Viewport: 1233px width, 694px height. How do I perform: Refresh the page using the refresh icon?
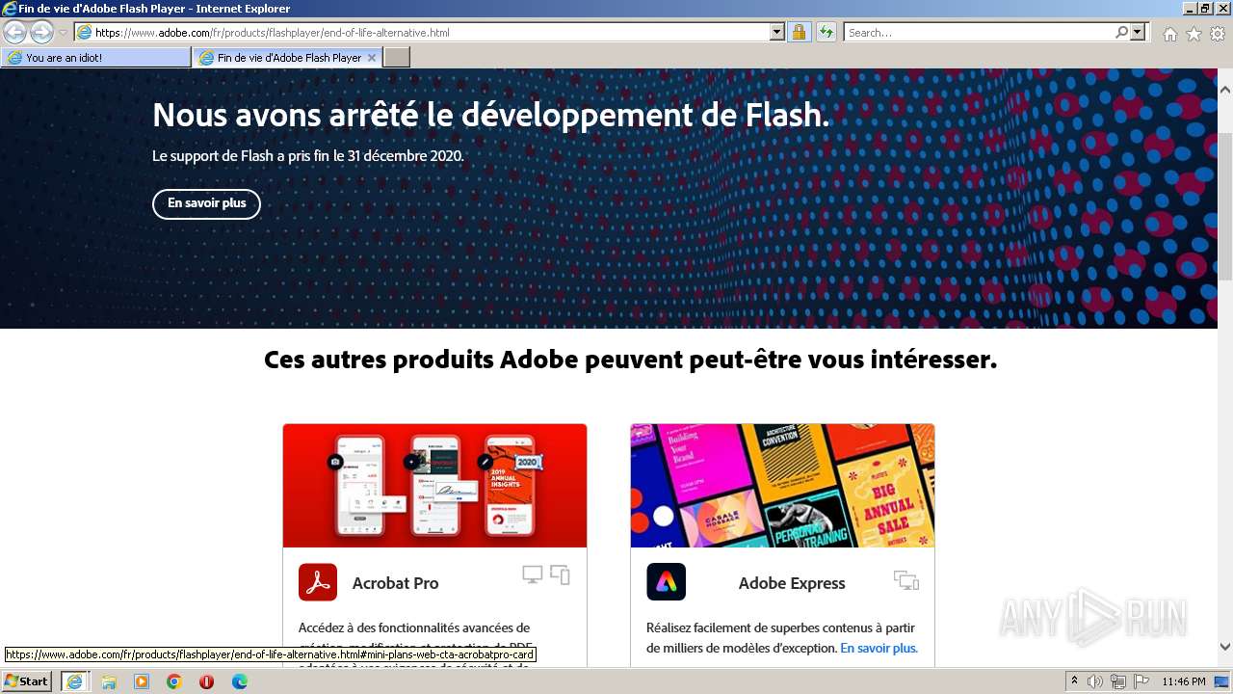[826, 32]
